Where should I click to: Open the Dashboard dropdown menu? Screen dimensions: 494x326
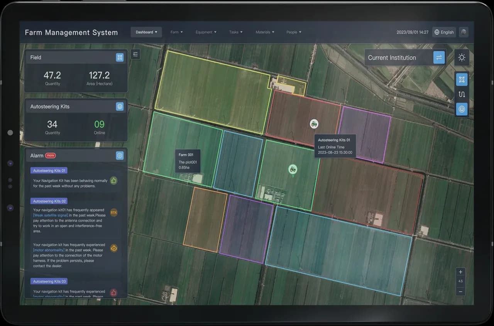(146, 32)
